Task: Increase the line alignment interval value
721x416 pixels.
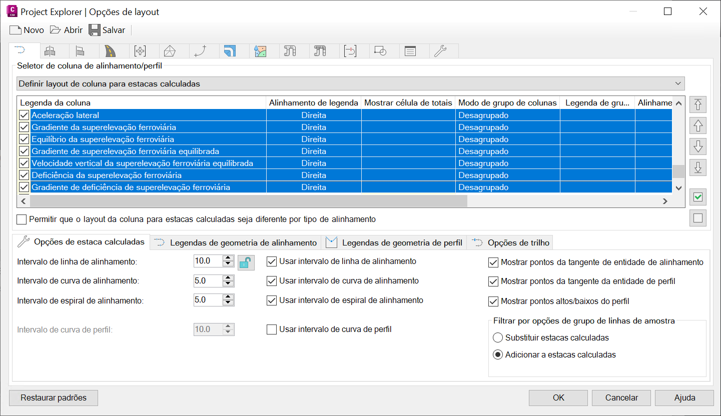Action: (x=228, y=258)
